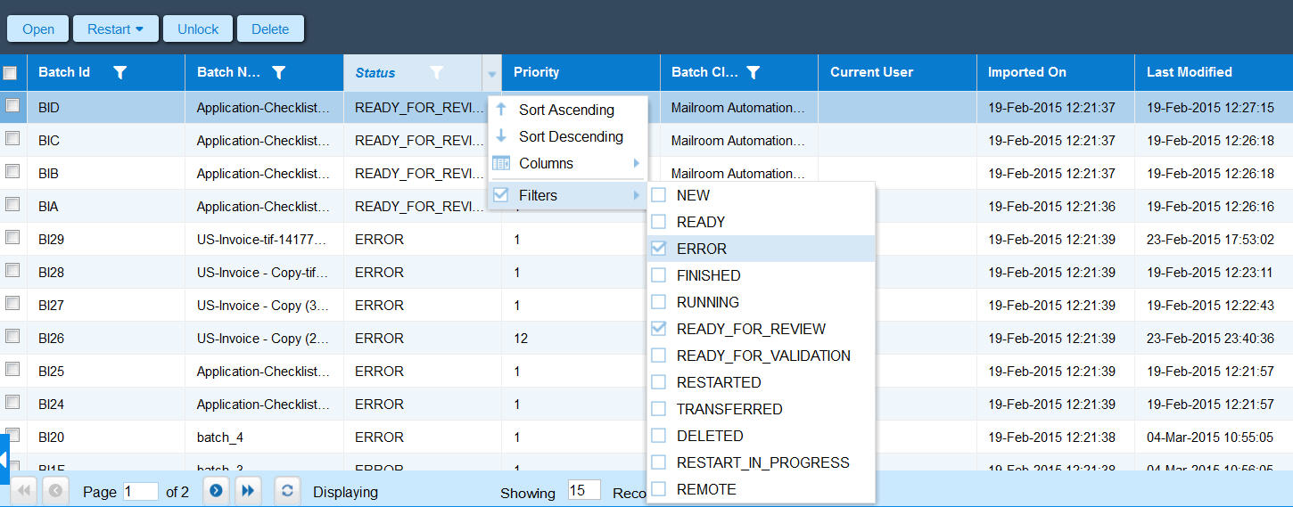Viewport: 1293px width, 507px height.
Task: Click the BIB batch id cell
Action: point(106,173)
